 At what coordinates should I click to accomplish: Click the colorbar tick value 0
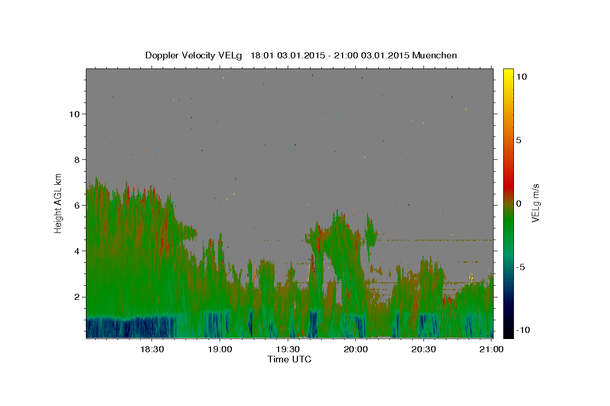(518, 204)
